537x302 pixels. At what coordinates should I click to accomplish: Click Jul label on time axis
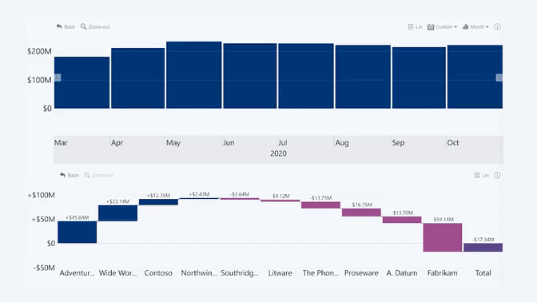[283, 143]
